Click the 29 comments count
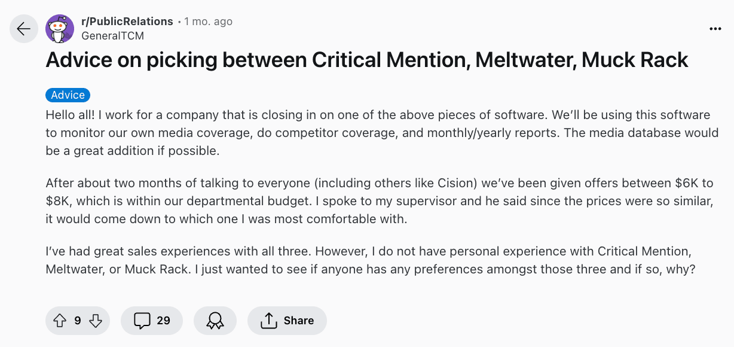This screenshot has width=734, height=347. 163,321
